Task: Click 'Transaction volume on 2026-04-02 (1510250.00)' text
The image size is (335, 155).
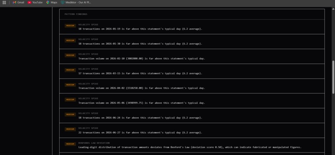Action: (141, 88)
